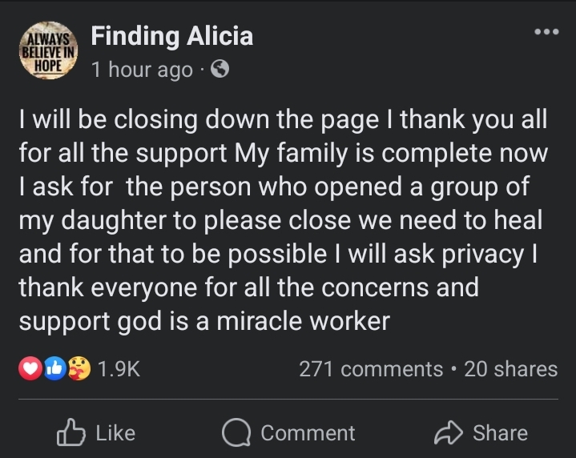The image size is (576, 458).
Task: Click the post line starting 'I will be closing'
Action: (284, 121)
